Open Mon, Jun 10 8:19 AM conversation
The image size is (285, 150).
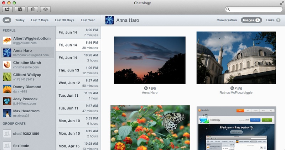click(x=78, y=133)
